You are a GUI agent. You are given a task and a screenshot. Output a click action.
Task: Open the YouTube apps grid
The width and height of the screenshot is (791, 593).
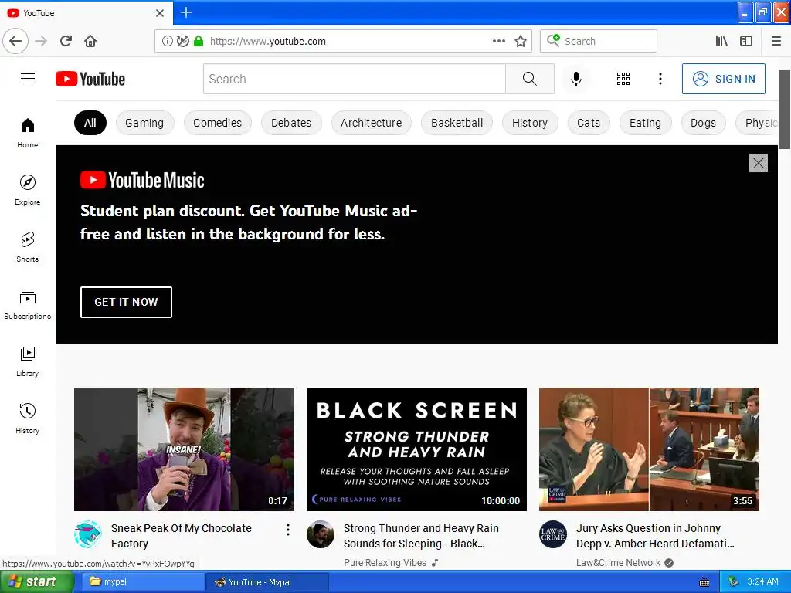coord(623,79)
